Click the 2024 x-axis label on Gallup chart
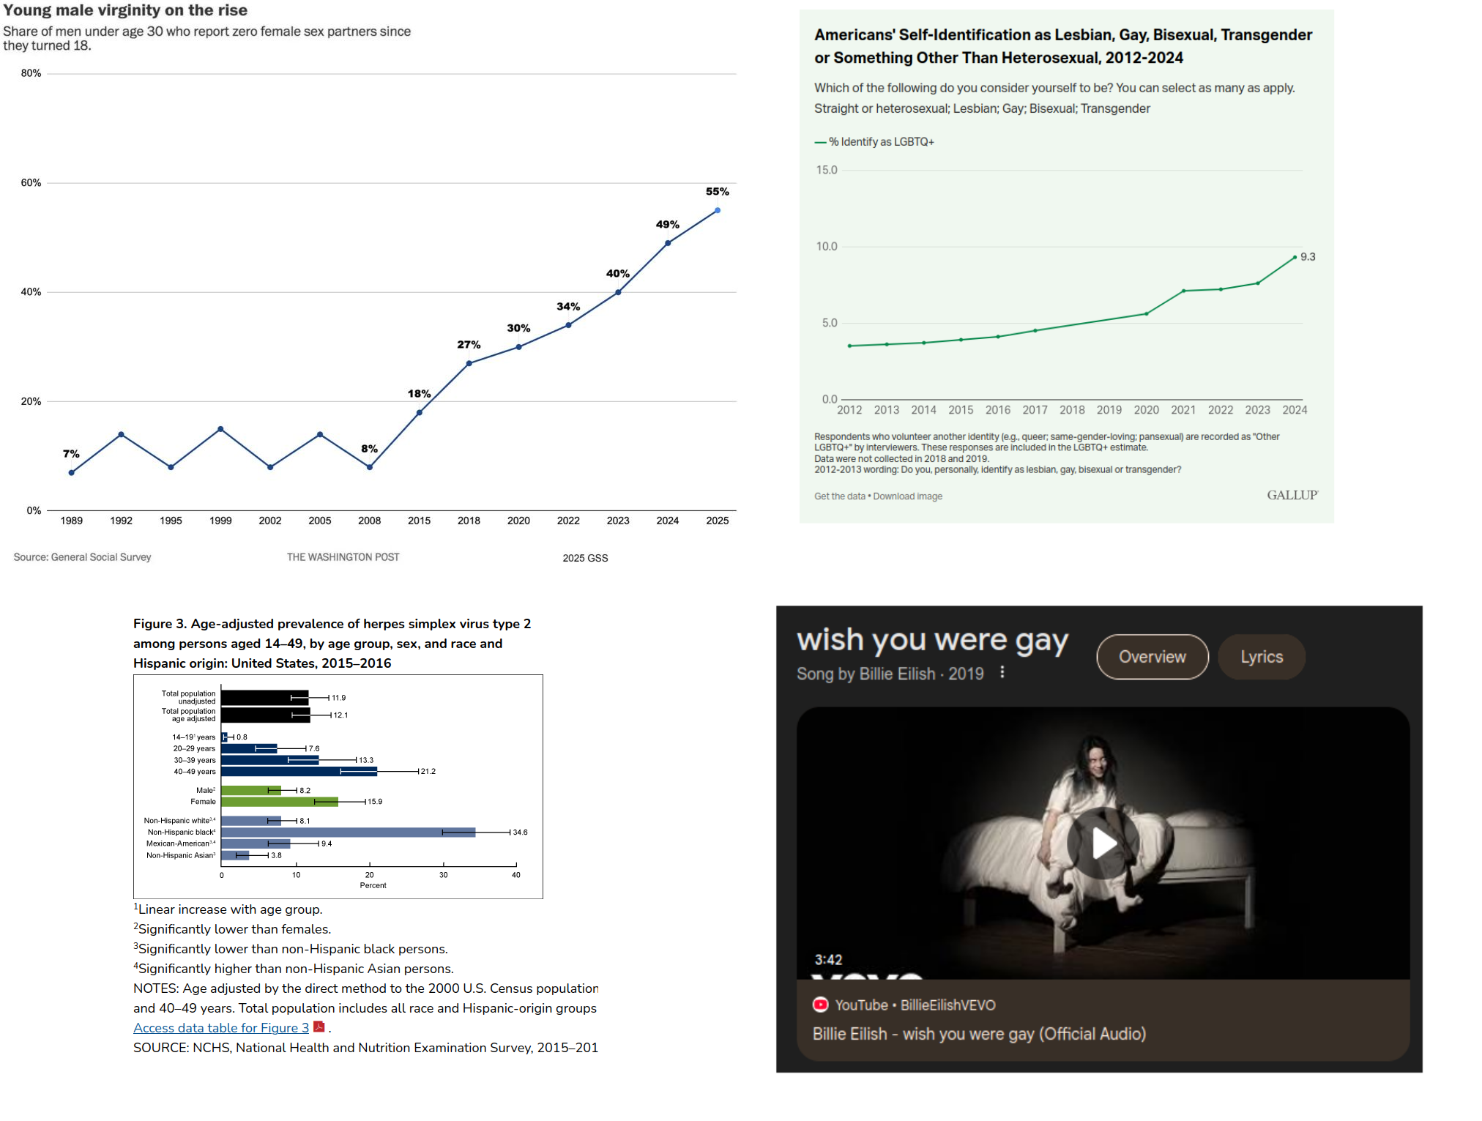1482x1121 pixels. pos(1295,410)
